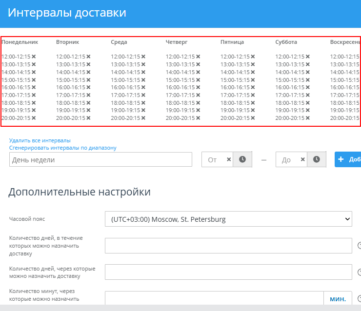361x311 pixels.
Task: Remove Среда 14:00-14:15 interval
Action: click(x=143, y=72)
